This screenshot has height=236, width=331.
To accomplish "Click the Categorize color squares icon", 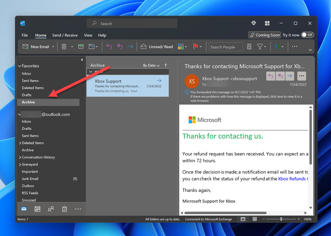I will click(x=181, y=47).
